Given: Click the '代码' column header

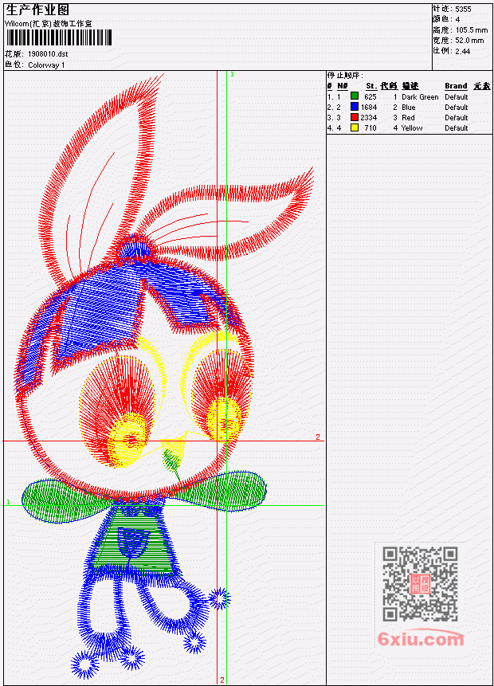Looking at the screenshot, I should tap(389, 86).
